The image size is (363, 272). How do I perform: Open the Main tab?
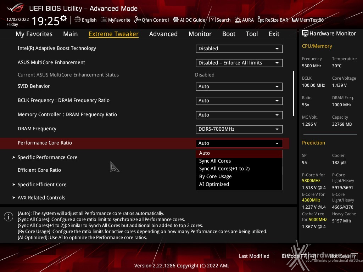click(71, 34)
